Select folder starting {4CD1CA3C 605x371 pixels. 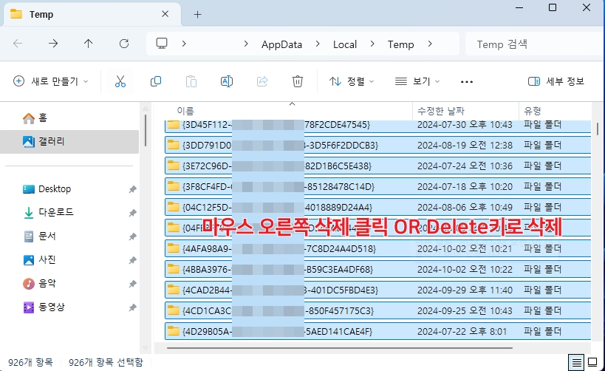pos(377,311)
